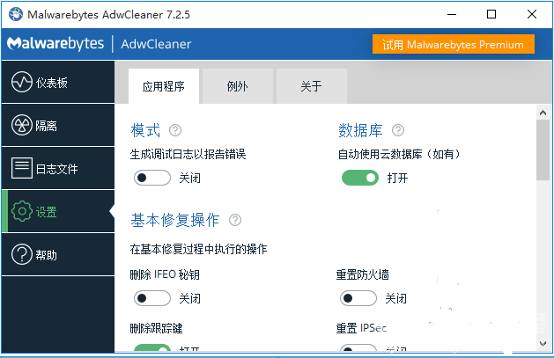The width and height of the screenshot is (554, 358).
Task: Close the AdwCleaner window
Action: coord(532,14)
